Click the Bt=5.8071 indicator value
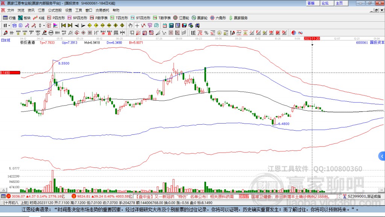This screenshot has height=217, width=385. click(136, 42)
